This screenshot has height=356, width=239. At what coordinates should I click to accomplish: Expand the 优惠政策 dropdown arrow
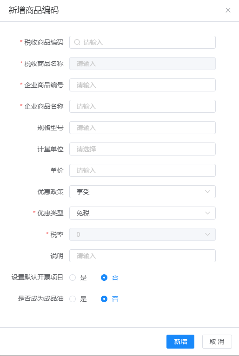pyautogui.click(x=207, y=192)
